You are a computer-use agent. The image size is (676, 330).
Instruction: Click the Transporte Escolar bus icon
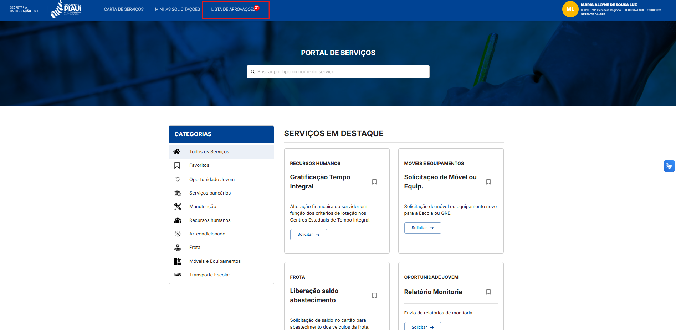pyautogui.click(x=178, y=275)
